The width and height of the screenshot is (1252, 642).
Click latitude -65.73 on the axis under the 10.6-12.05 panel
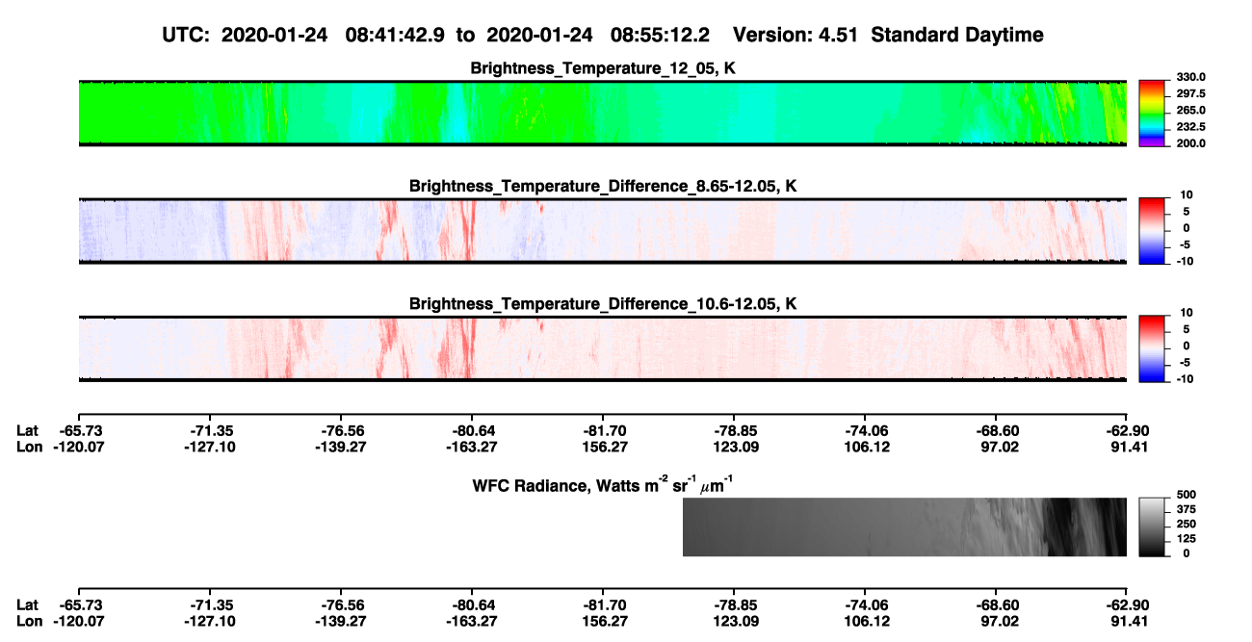click(x=80, y=430)
